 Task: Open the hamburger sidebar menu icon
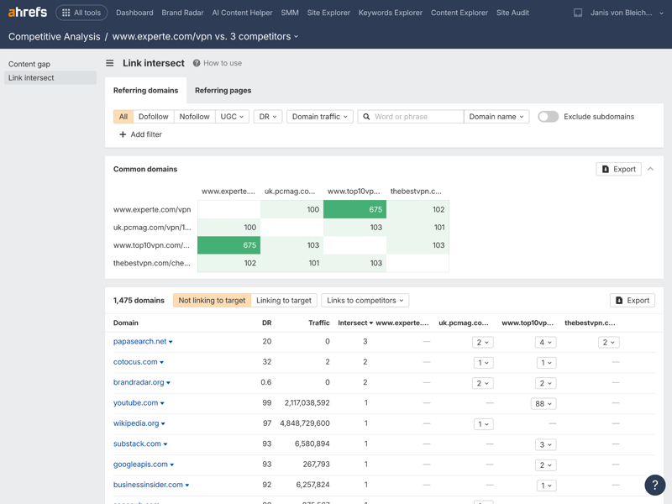109,63
